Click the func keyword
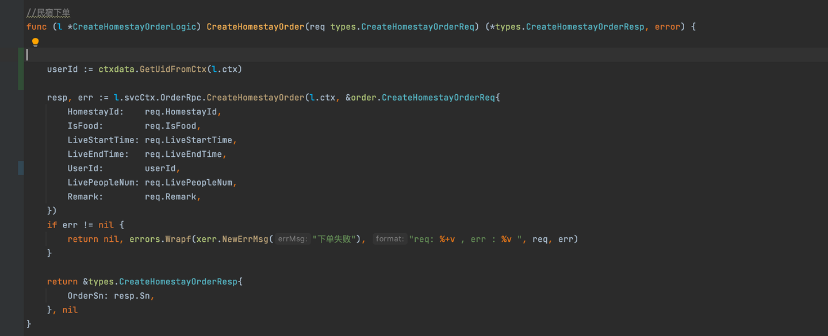 point(37,26)
